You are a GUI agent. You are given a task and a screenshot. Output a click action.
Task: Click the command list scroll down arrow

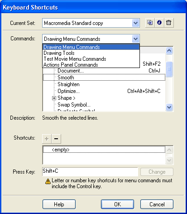(x=169, y=107)
